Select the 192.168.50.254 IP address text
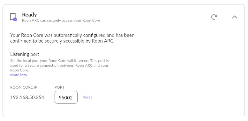Image resolution: width=248 pixels, height=121 pixels. click(27, 97)
